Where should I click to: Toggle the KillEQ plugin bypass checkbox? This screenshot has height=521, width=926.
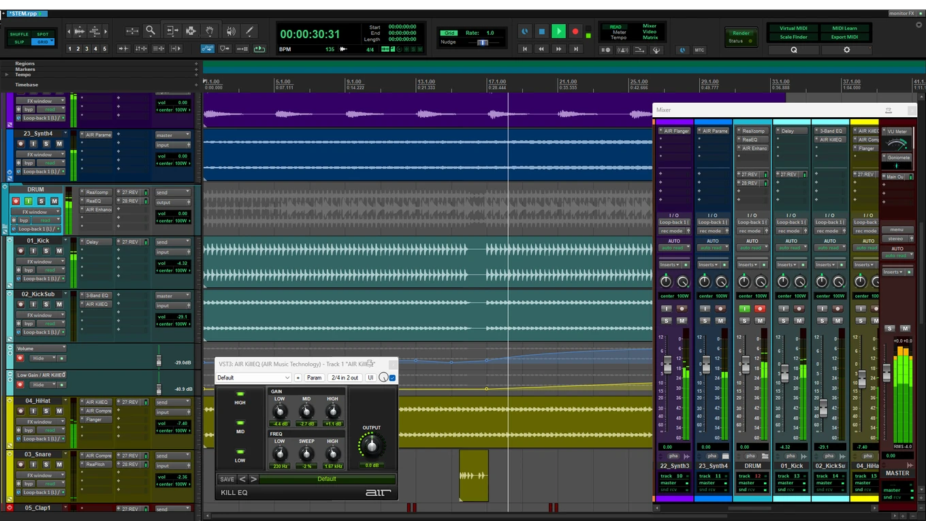tap(393, 378)
